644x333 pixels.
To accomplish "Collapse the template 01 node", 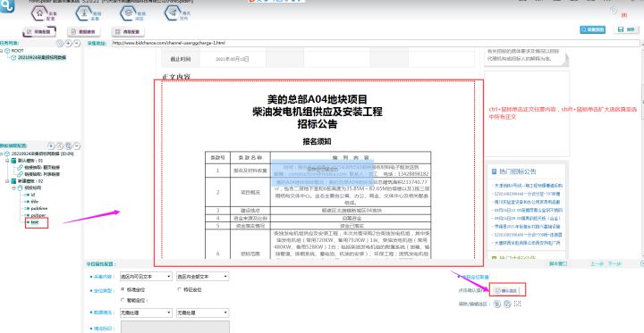I will [x=7, y=161].
